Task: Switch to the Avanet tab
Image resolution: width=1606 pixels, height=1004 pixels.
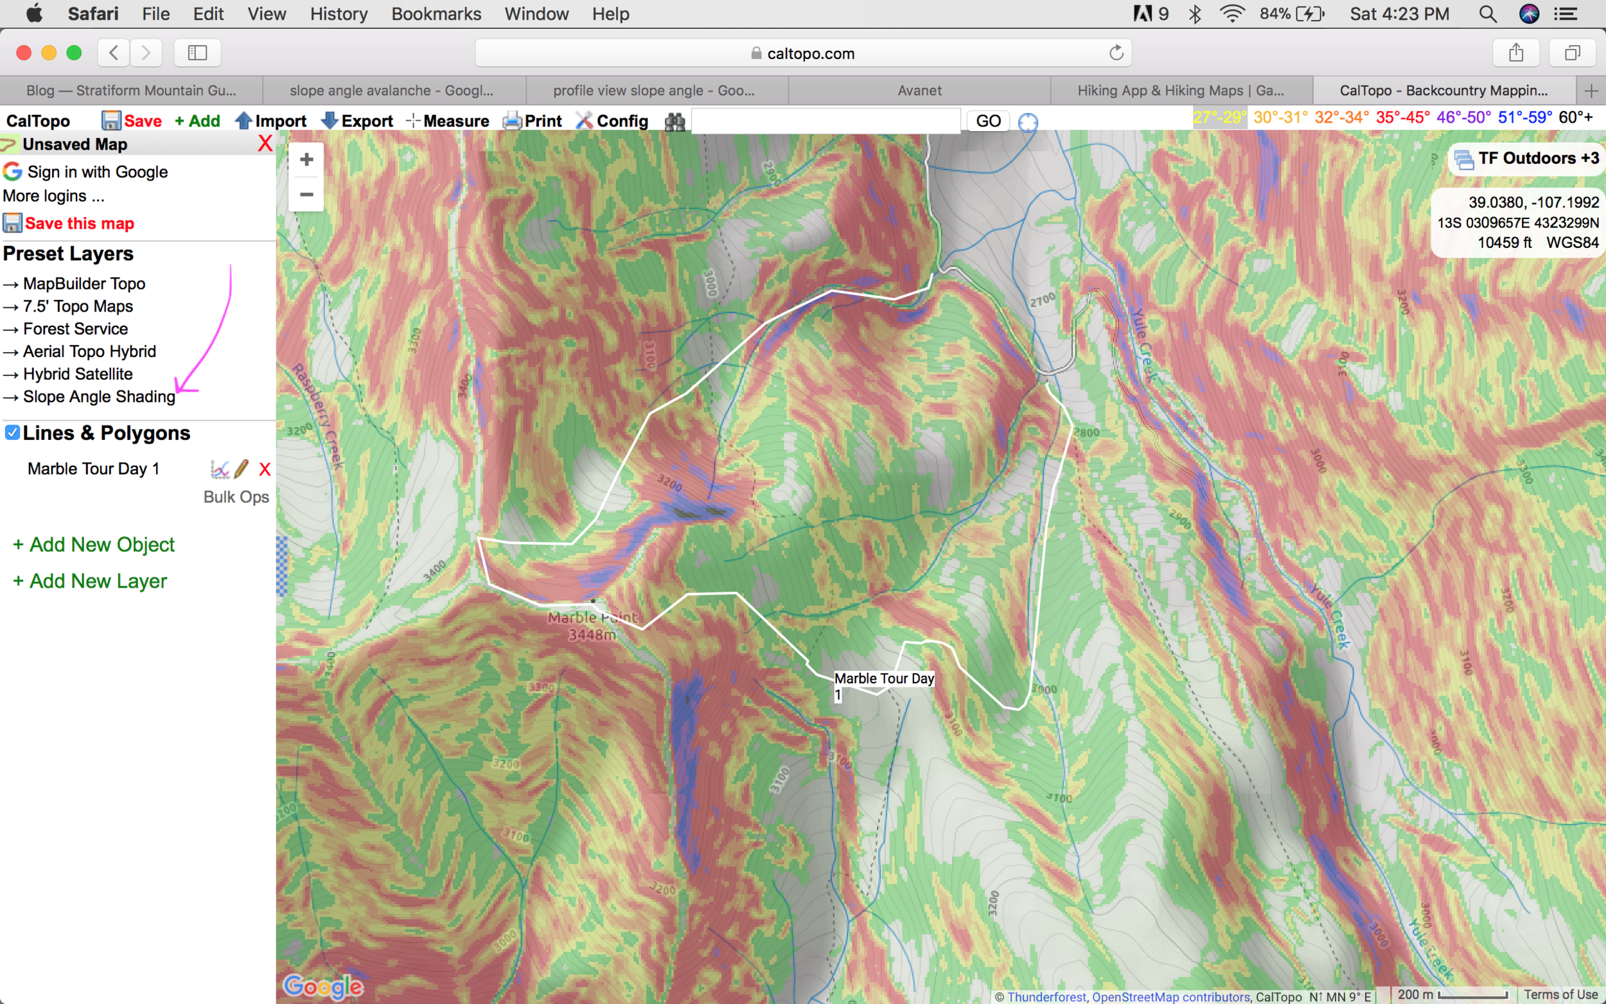Action: click(x=919, y=91)
